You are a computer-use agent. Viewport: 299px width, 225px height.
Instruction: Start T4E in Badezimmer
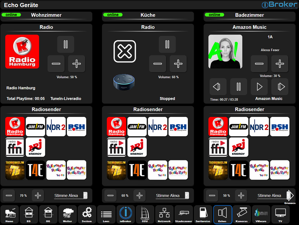(239, 170)
